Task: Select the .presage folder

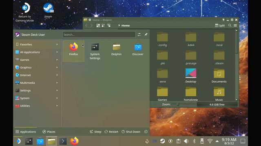Action: 191,58
